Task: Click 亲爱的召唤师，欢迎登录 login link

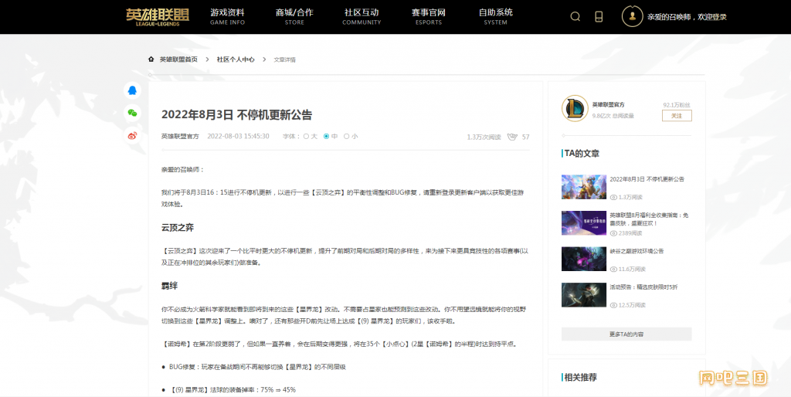Action: pos(687,17)
